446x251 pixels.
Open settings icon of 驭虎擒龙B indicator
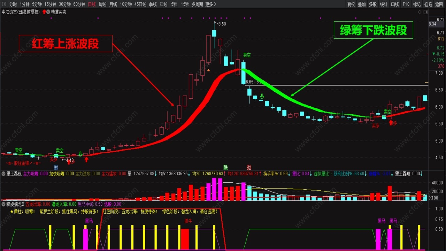point(3,204)
